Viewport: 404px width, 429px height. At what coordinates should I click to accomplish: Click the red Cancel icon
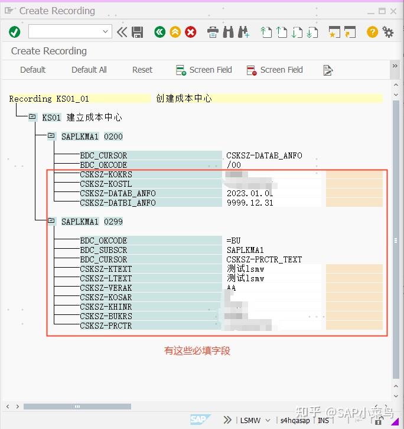click(x=191, y=32)
